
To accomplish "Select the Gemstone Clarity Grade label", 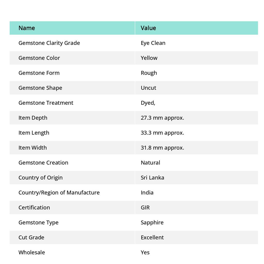I will (x=49, y=43).
